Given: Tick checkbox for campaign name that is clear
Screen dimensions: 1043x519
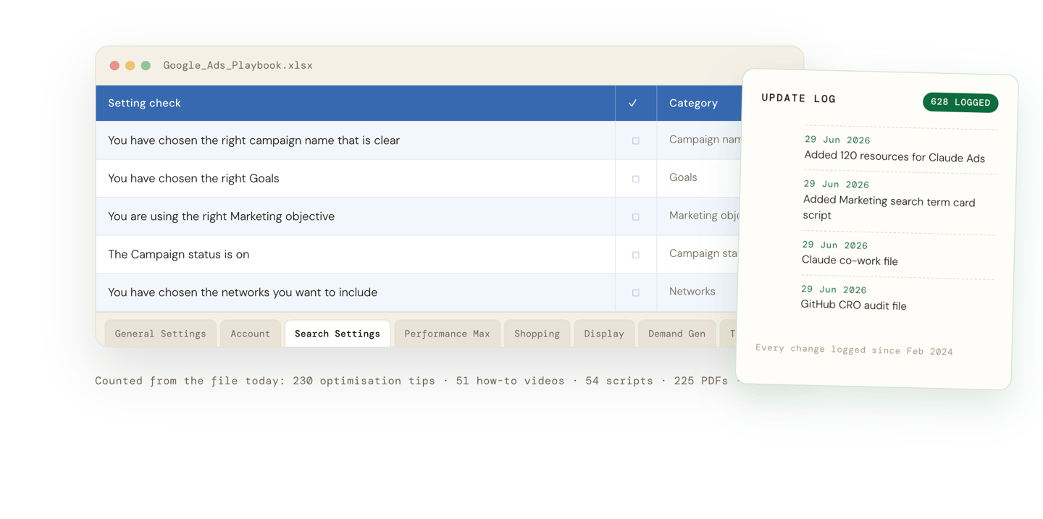Looking at the screenshot, I should click(635, 141).
